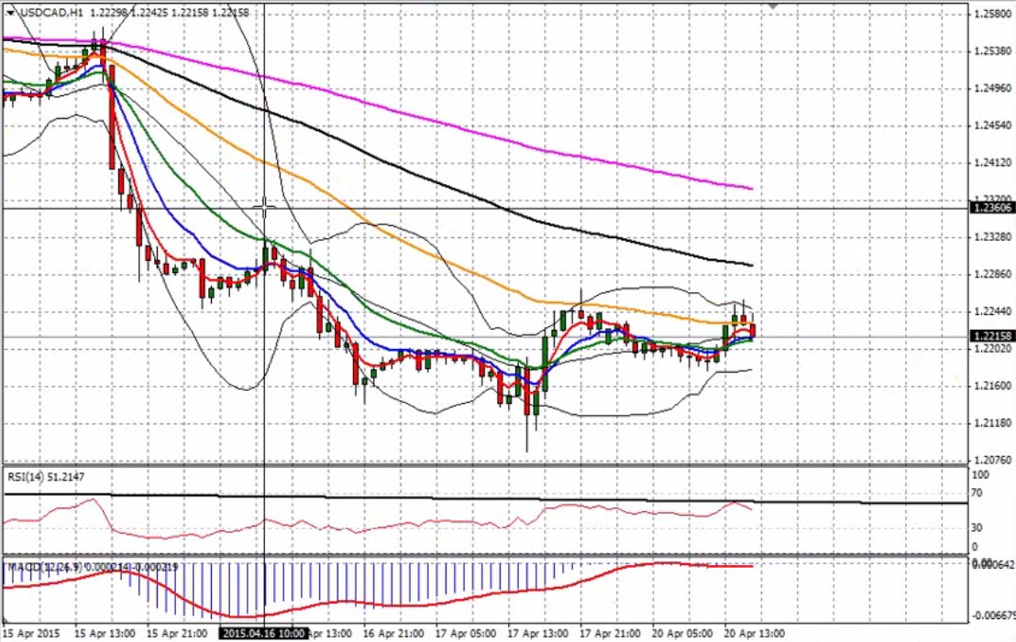Click the 17 Apr 13:00 time label
Image resolution: width=1016 pixels, height=642 pixels.
coord(538,633)
